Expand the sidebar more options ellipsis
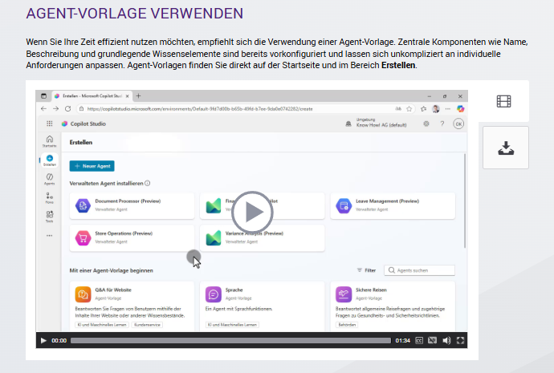This screenshot has width=554, height=373. [x=50, y=235]
